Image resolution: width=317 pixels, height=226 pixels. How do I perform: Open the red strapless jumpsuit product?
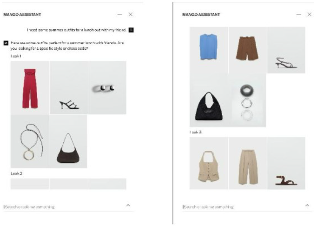click(30, 87)
